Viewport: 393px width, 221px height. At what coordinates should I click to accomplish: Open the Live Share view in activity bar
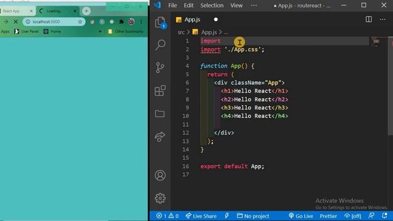click(160, 136)
